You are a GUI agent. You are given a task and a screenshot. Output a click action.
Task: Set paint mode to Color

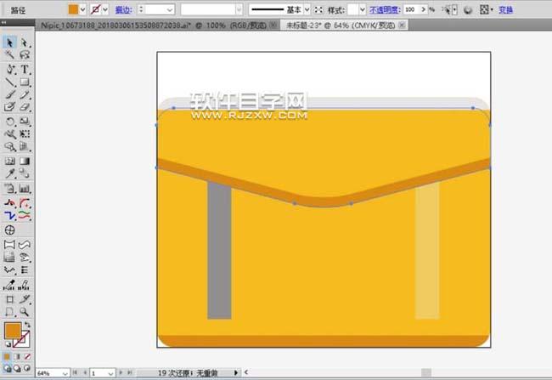(x=7, y=357)
